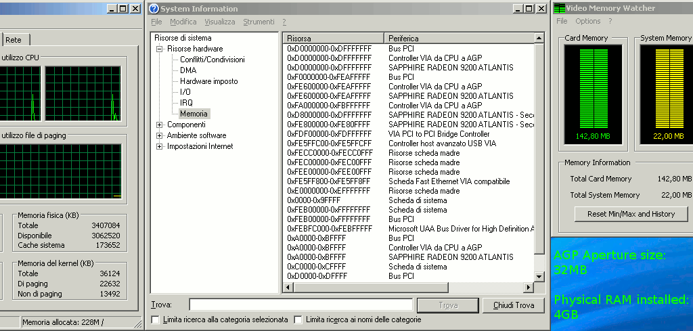Select Hardware imposto tree item
693x331 pixels.
tap(208, 81)
